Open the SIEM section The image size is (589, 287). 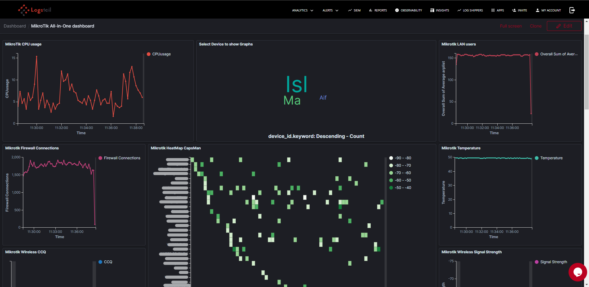(x=354, y=10)
